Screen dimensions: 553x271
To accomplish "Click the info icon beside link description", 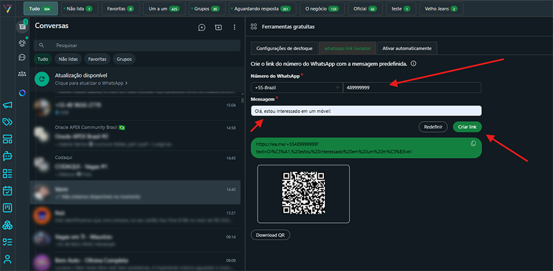I will (x=414, y=63).
